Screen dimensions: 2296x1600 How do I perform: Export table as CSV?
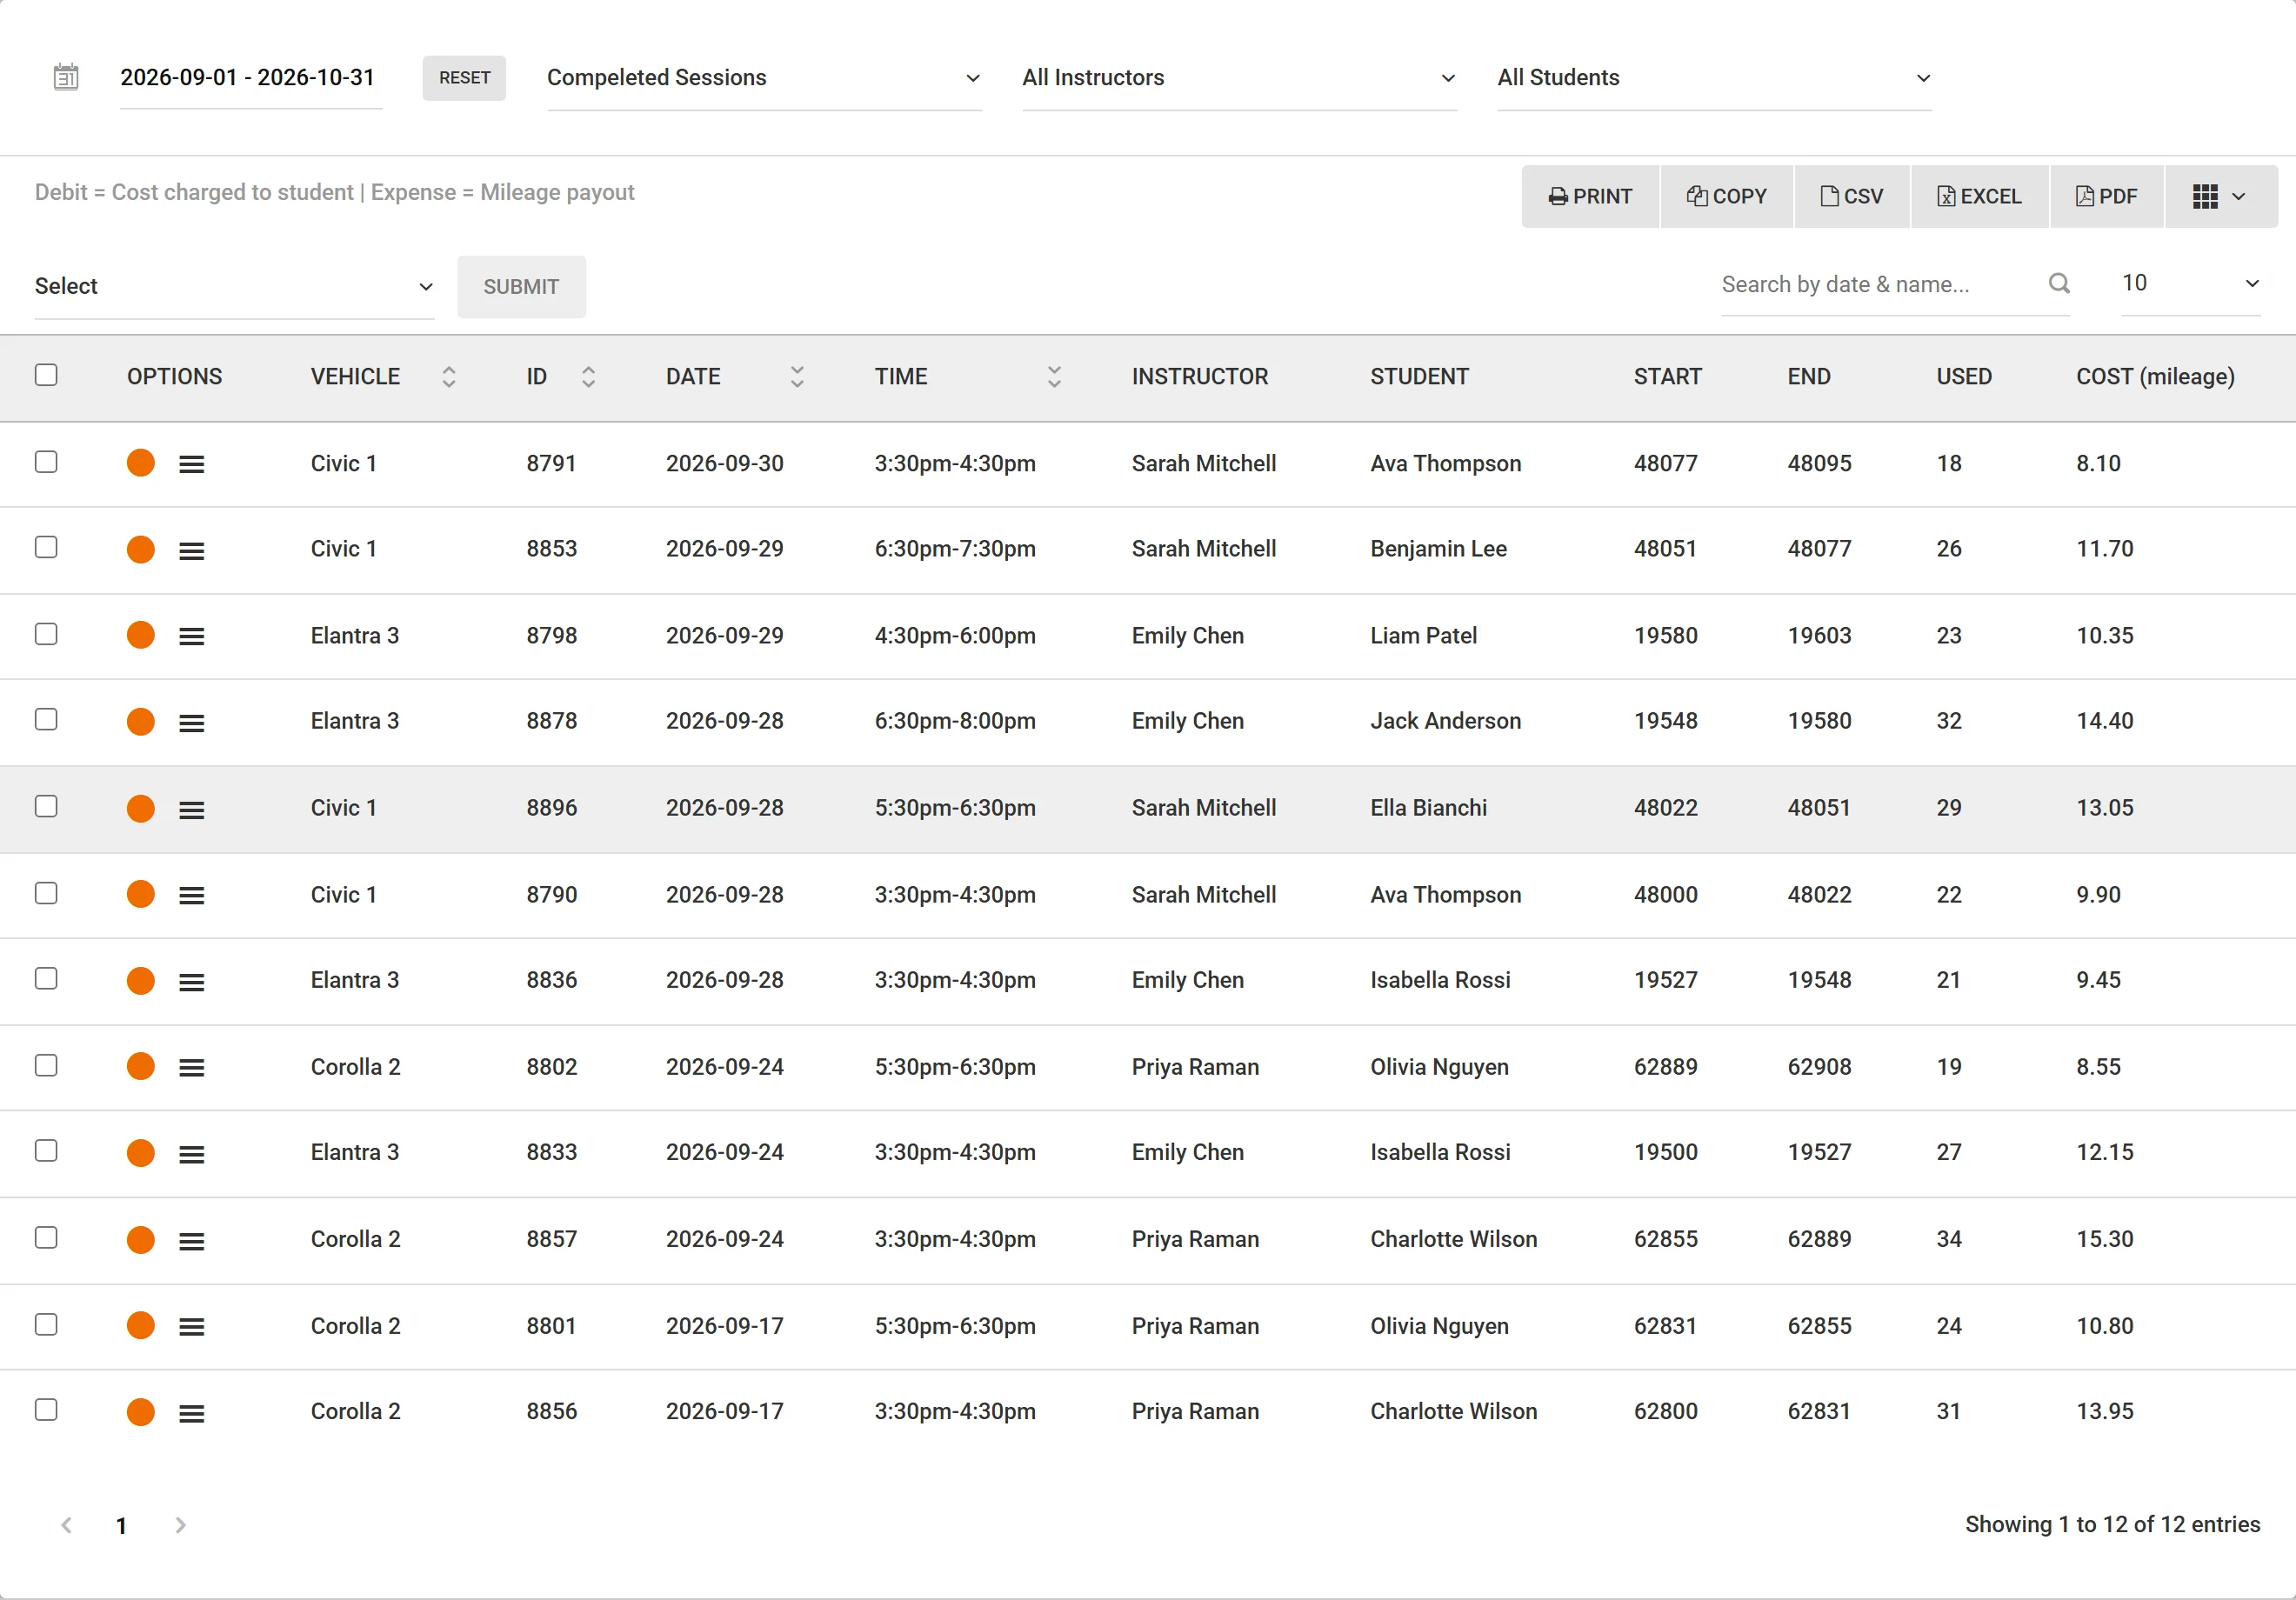[1852, 196]
